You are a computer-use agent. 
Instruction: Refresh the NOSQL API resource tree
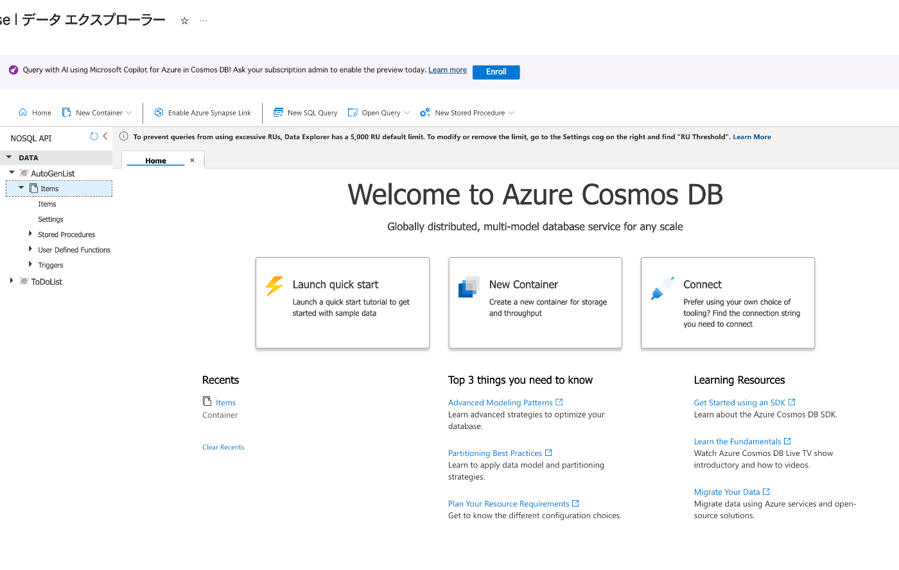click(x=94, y=137)
